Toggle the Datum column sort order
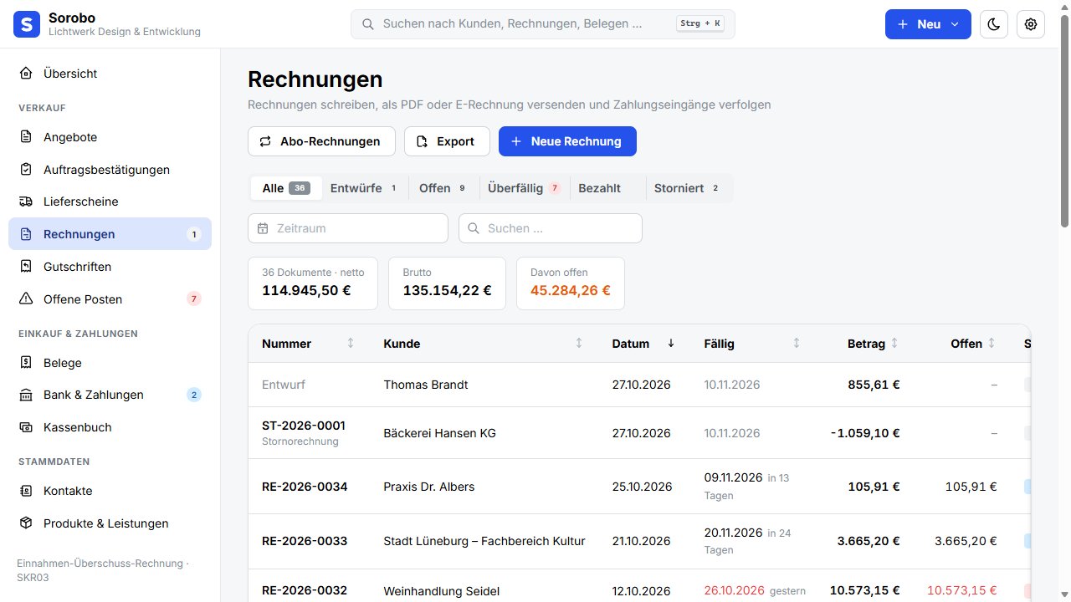 pos(644,344)
